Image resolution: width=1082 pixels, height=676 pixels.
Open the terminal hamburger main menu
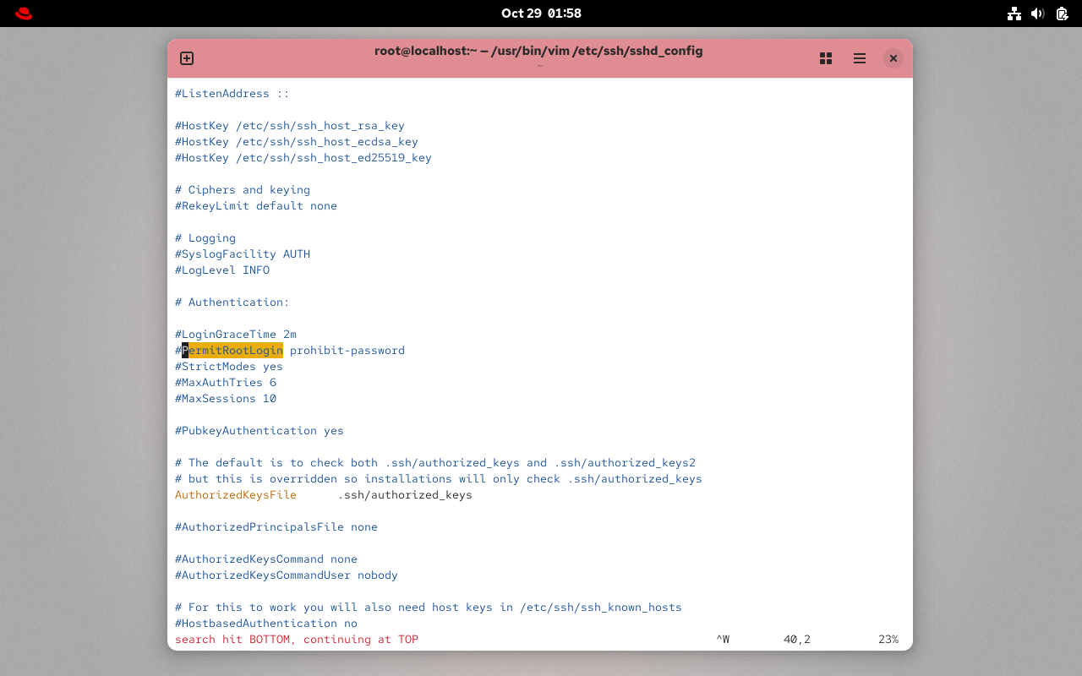click(x=860, y=58)
